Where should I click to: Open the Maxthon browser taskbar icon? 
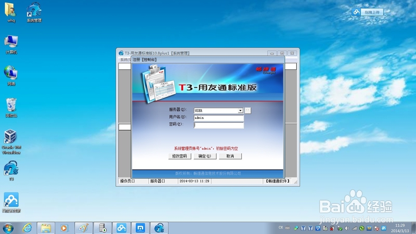(x=140, y=228)
